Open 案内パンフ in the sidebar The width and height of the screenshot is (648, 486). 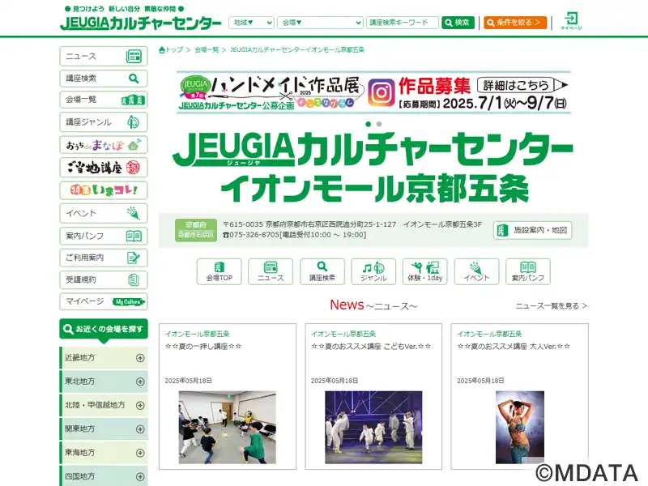pyautogui.click(x=104, y=236)
